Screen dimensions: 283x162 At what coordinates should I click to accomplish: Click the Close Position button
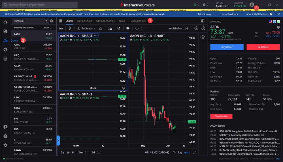point(221,116)
